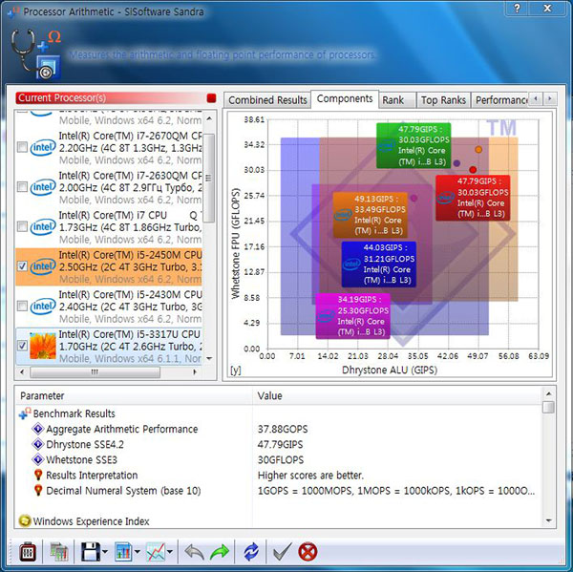Screen dimensions: 573x572
Task: Open the Combined Results tab
Action: [x=267, y=99]
